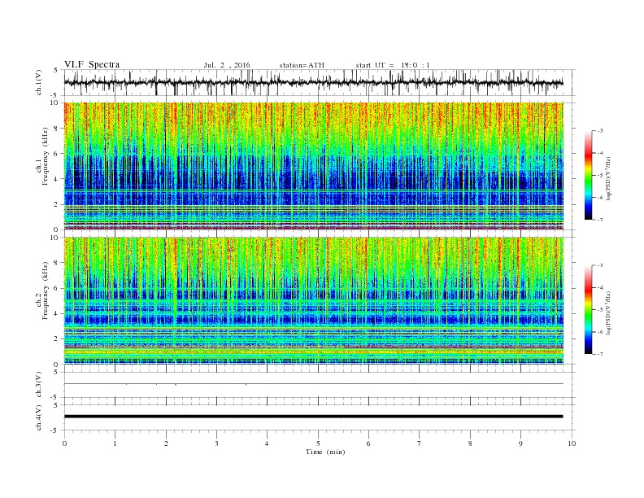Click the ch.1 voltage waveform trace
644x498 pixels.
point(314,82)
